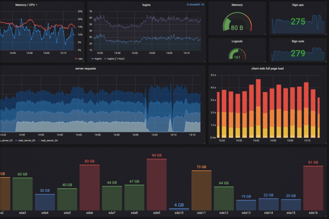The width and height of the screenshot is (329, 219).
Task: Select the '81 GB' value label
Action: point(313,162)
